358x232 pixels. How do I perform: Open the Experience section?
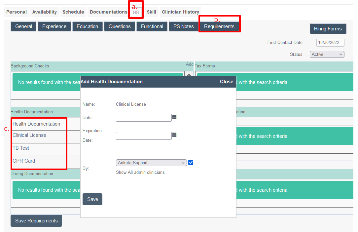pos(54,26)
